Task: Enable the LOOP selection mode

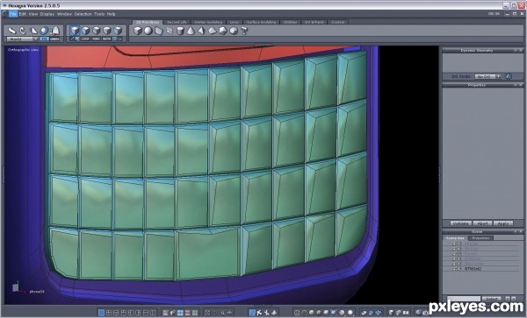Action: coord(85,39)
